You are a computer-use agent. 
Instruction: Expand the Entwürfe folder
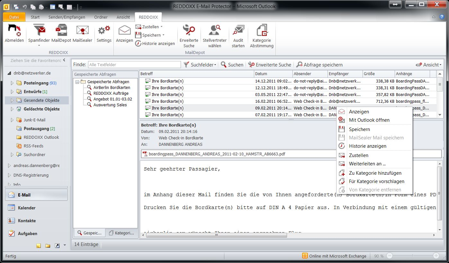[12, 92]
